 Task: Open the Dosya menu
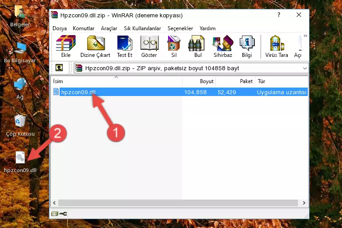coord(60,28)
